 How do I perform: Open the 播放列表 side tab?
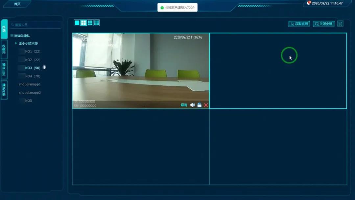tap(4, 90)
